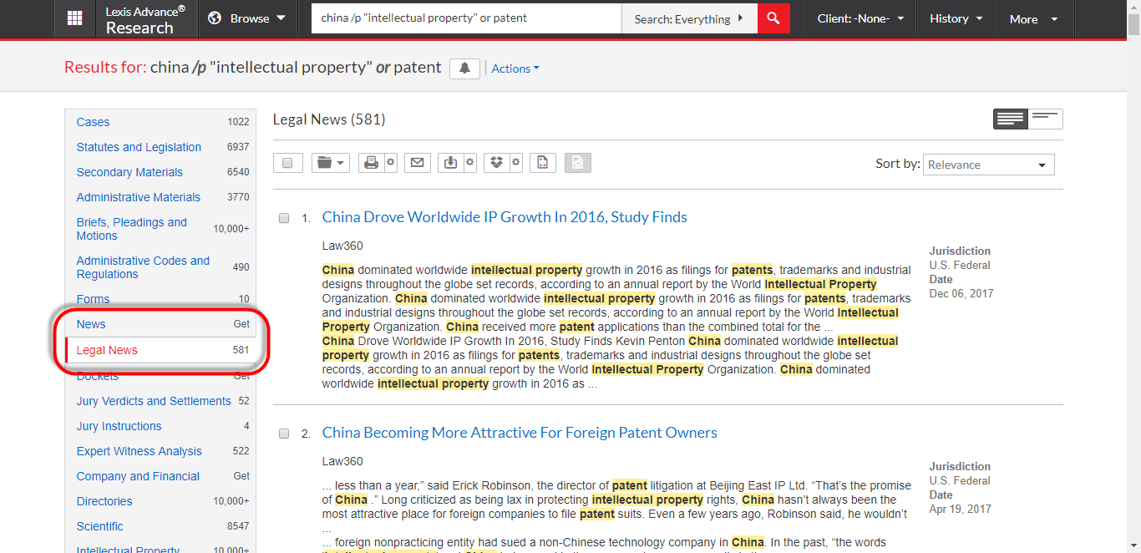Select the Jury Instructions category
Viewport: 1141px width, 553px height.
click(119, 426)
